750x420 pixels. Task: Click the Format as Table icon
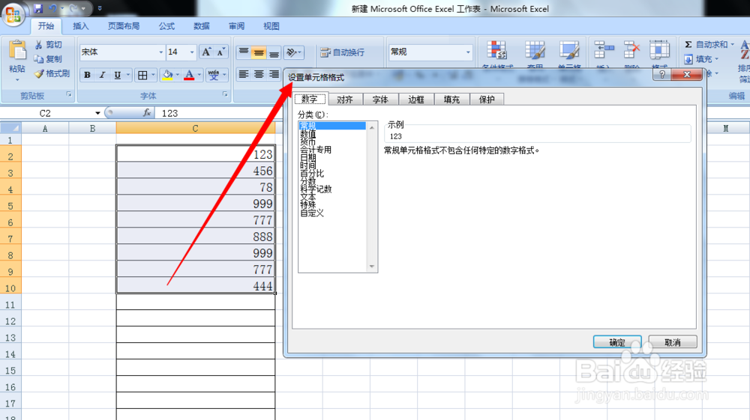535,49
